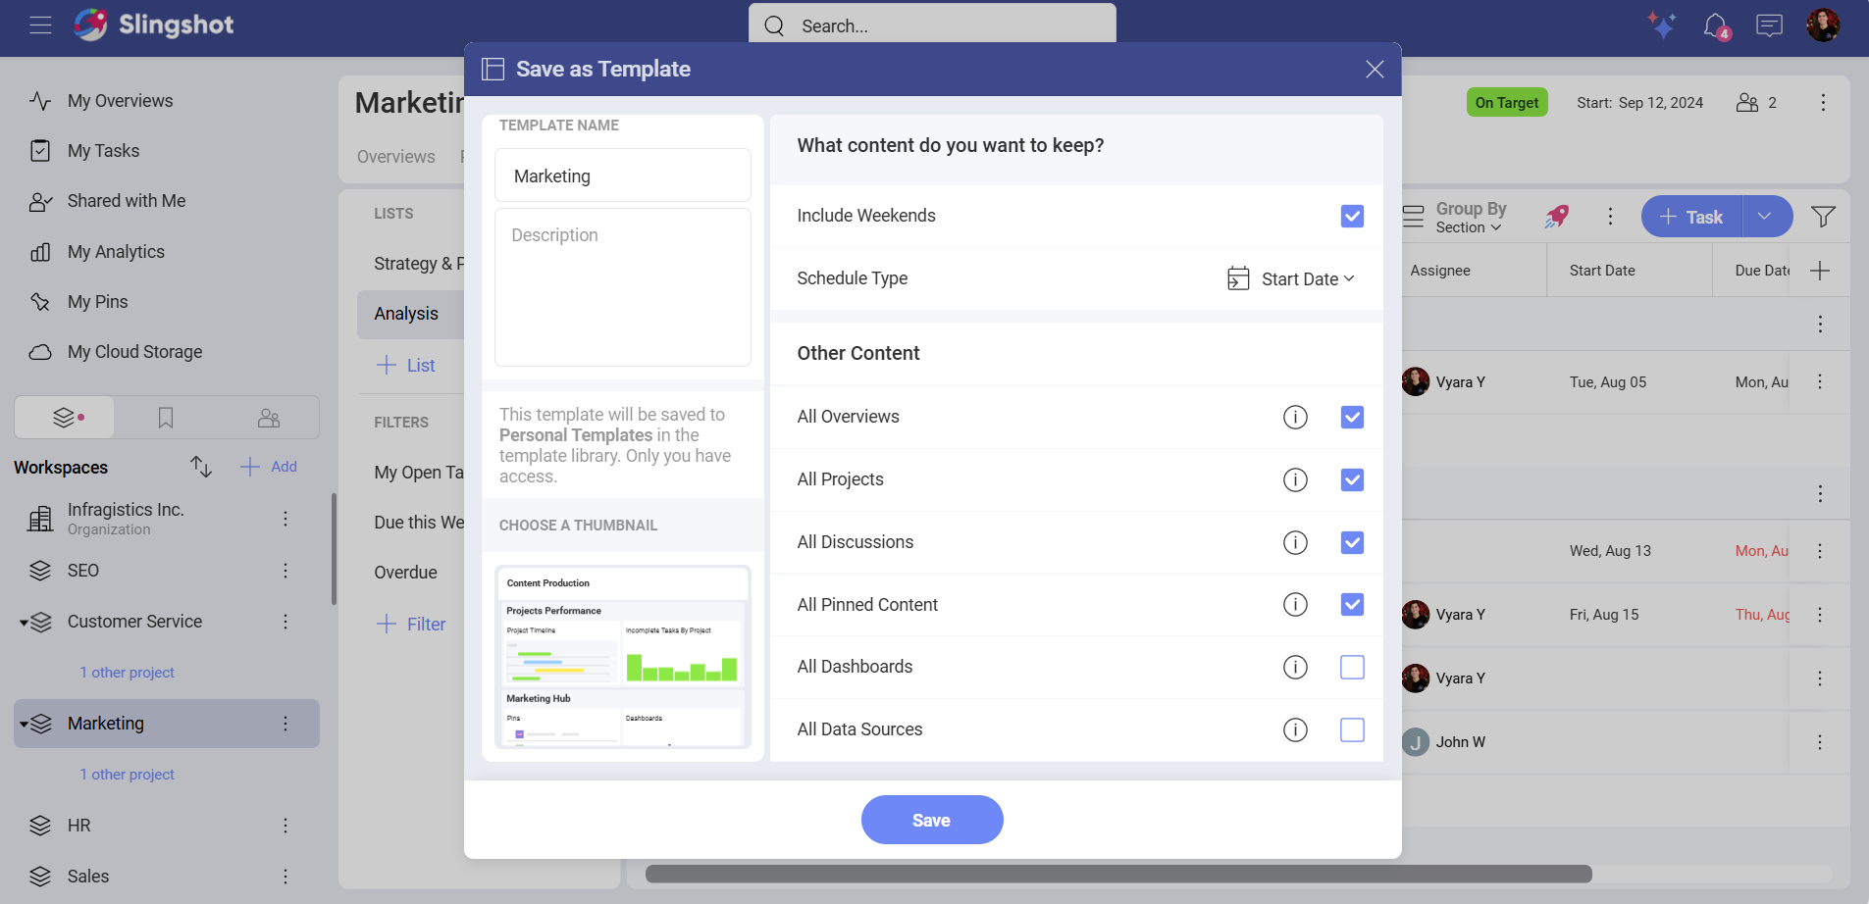Click Add next to Workspaces
The height and width of the screenshot is (904, 1869).
pyautogui.click(x=269, y=466)
